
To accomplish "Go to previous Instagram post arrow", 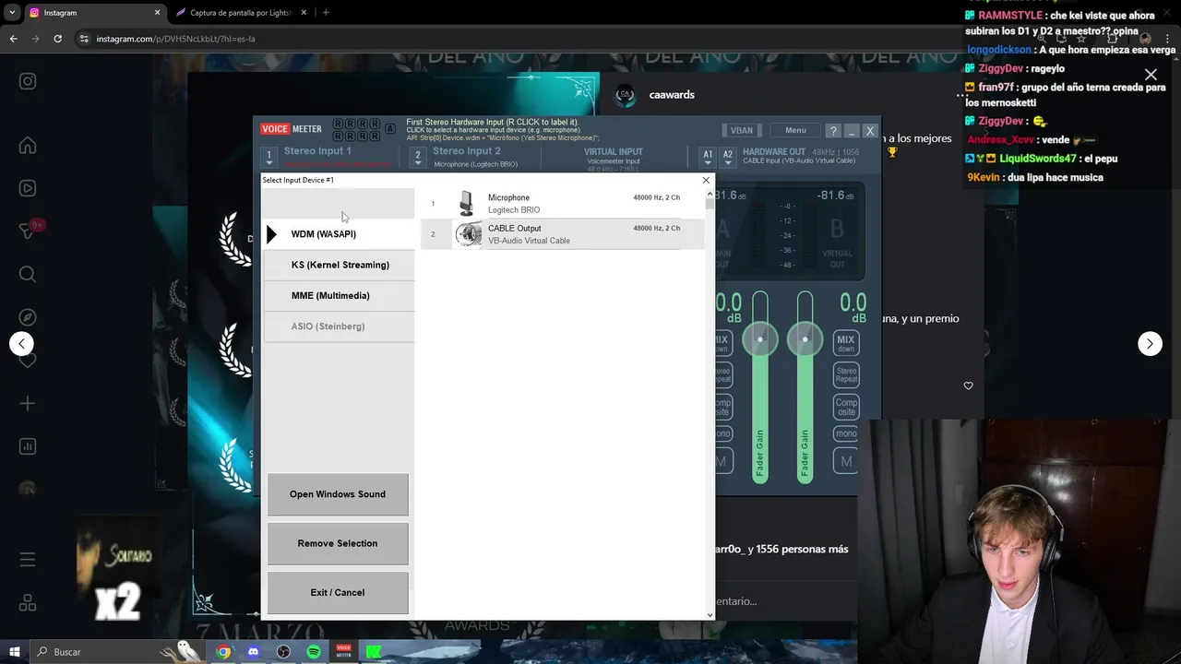I will (x=21, y=343).
